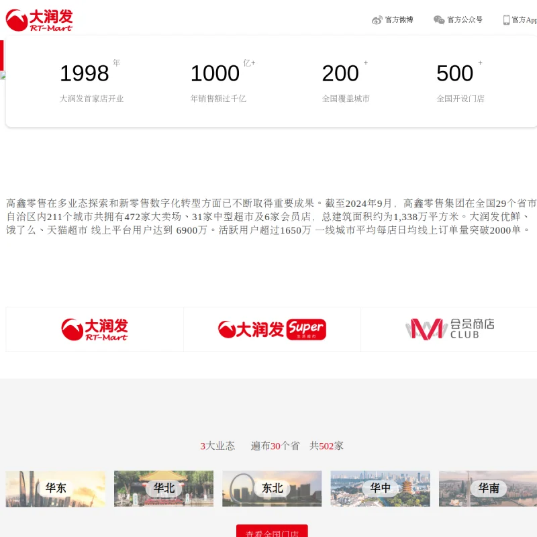537x537 pixels.
Task: Click the red 查看全国门店 button
Action: 272,531
